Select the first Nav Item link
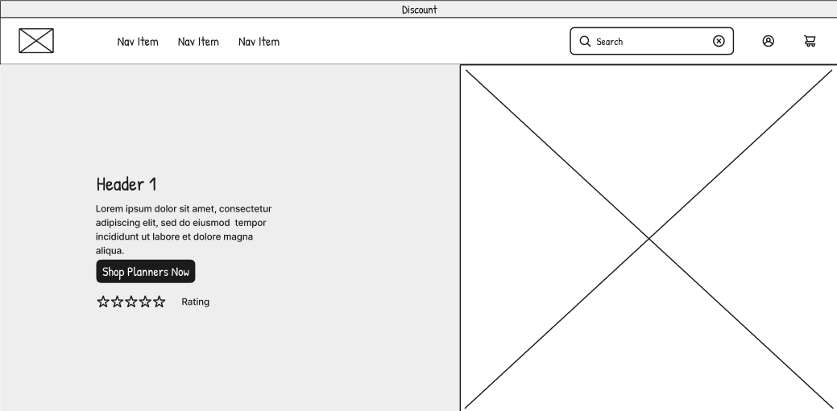Screen dimensions: 837x411 (138, 42)
